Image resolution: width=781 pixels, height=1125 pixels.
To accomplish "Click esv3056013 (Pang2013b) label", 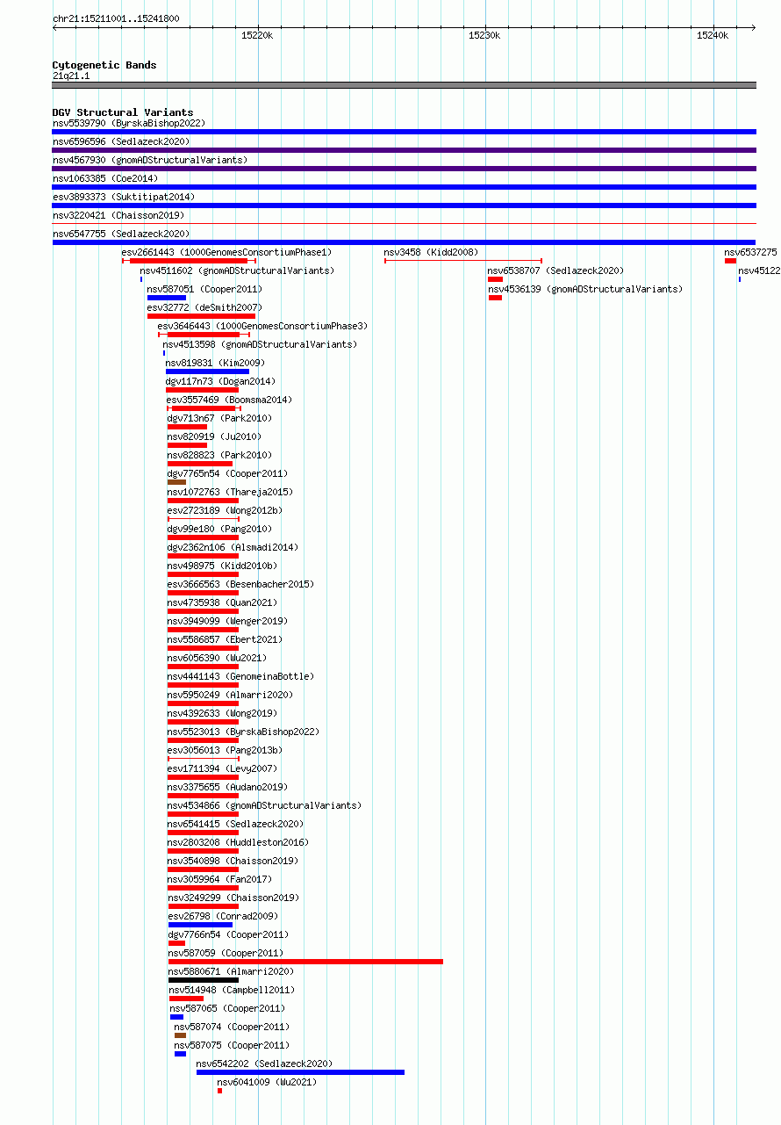I will [226, 750].
